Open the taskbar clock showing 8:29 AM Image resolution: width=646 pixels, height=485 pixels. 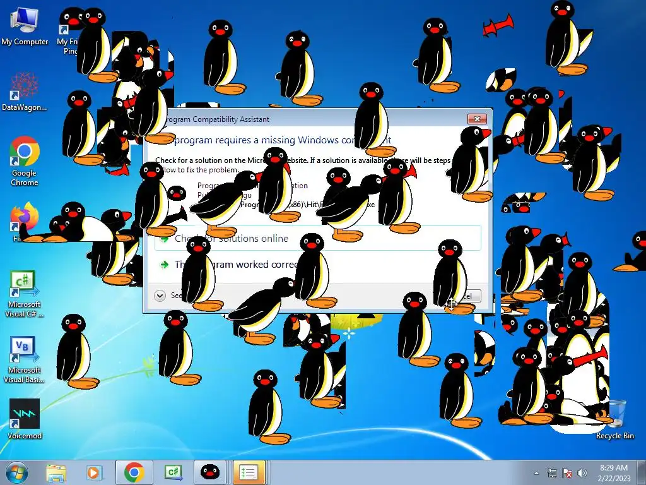click(x=614, y=473)
